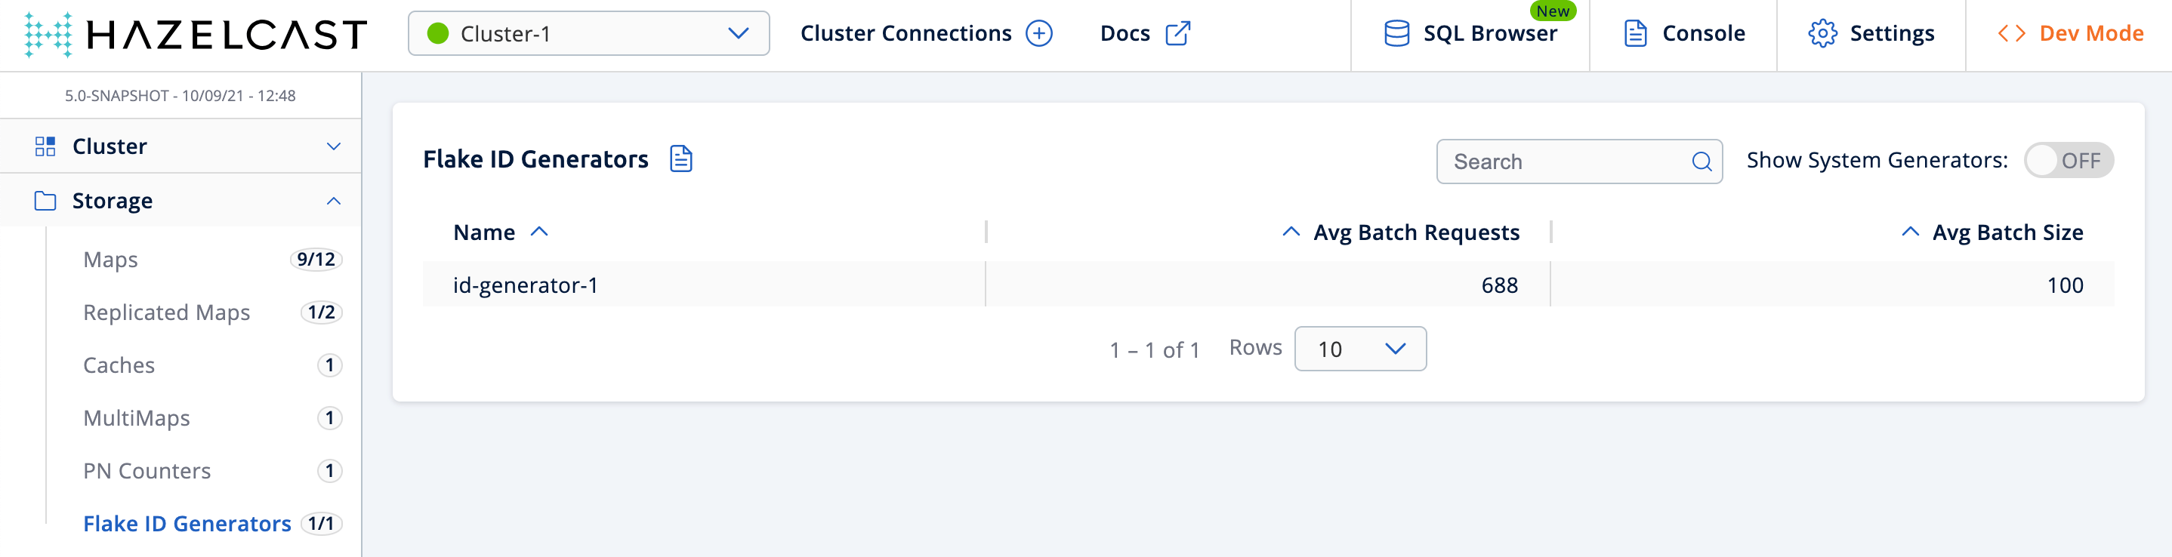The width and height of the screenshot is (2172, 557).
Task: Click the search magnifier icon
Action: point(1702,162)
